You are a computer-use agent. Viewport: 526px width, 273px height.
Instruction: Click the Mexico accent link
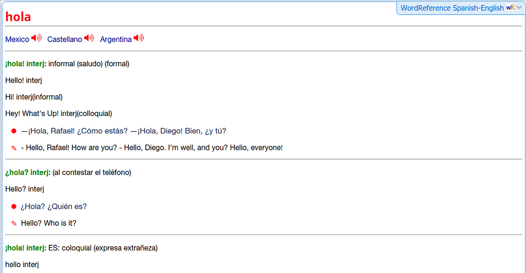pos(17,40)
